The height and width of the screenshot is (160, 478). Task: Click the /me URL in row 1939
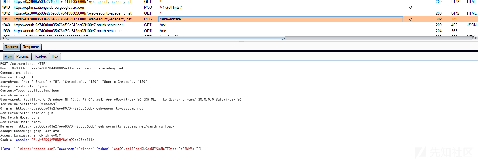click(163, 31)
